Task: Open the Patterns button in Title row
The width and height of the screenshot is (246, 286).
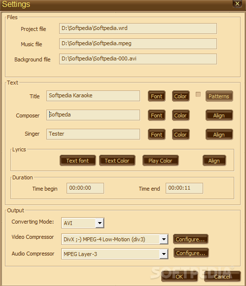Action: point(219,96)
